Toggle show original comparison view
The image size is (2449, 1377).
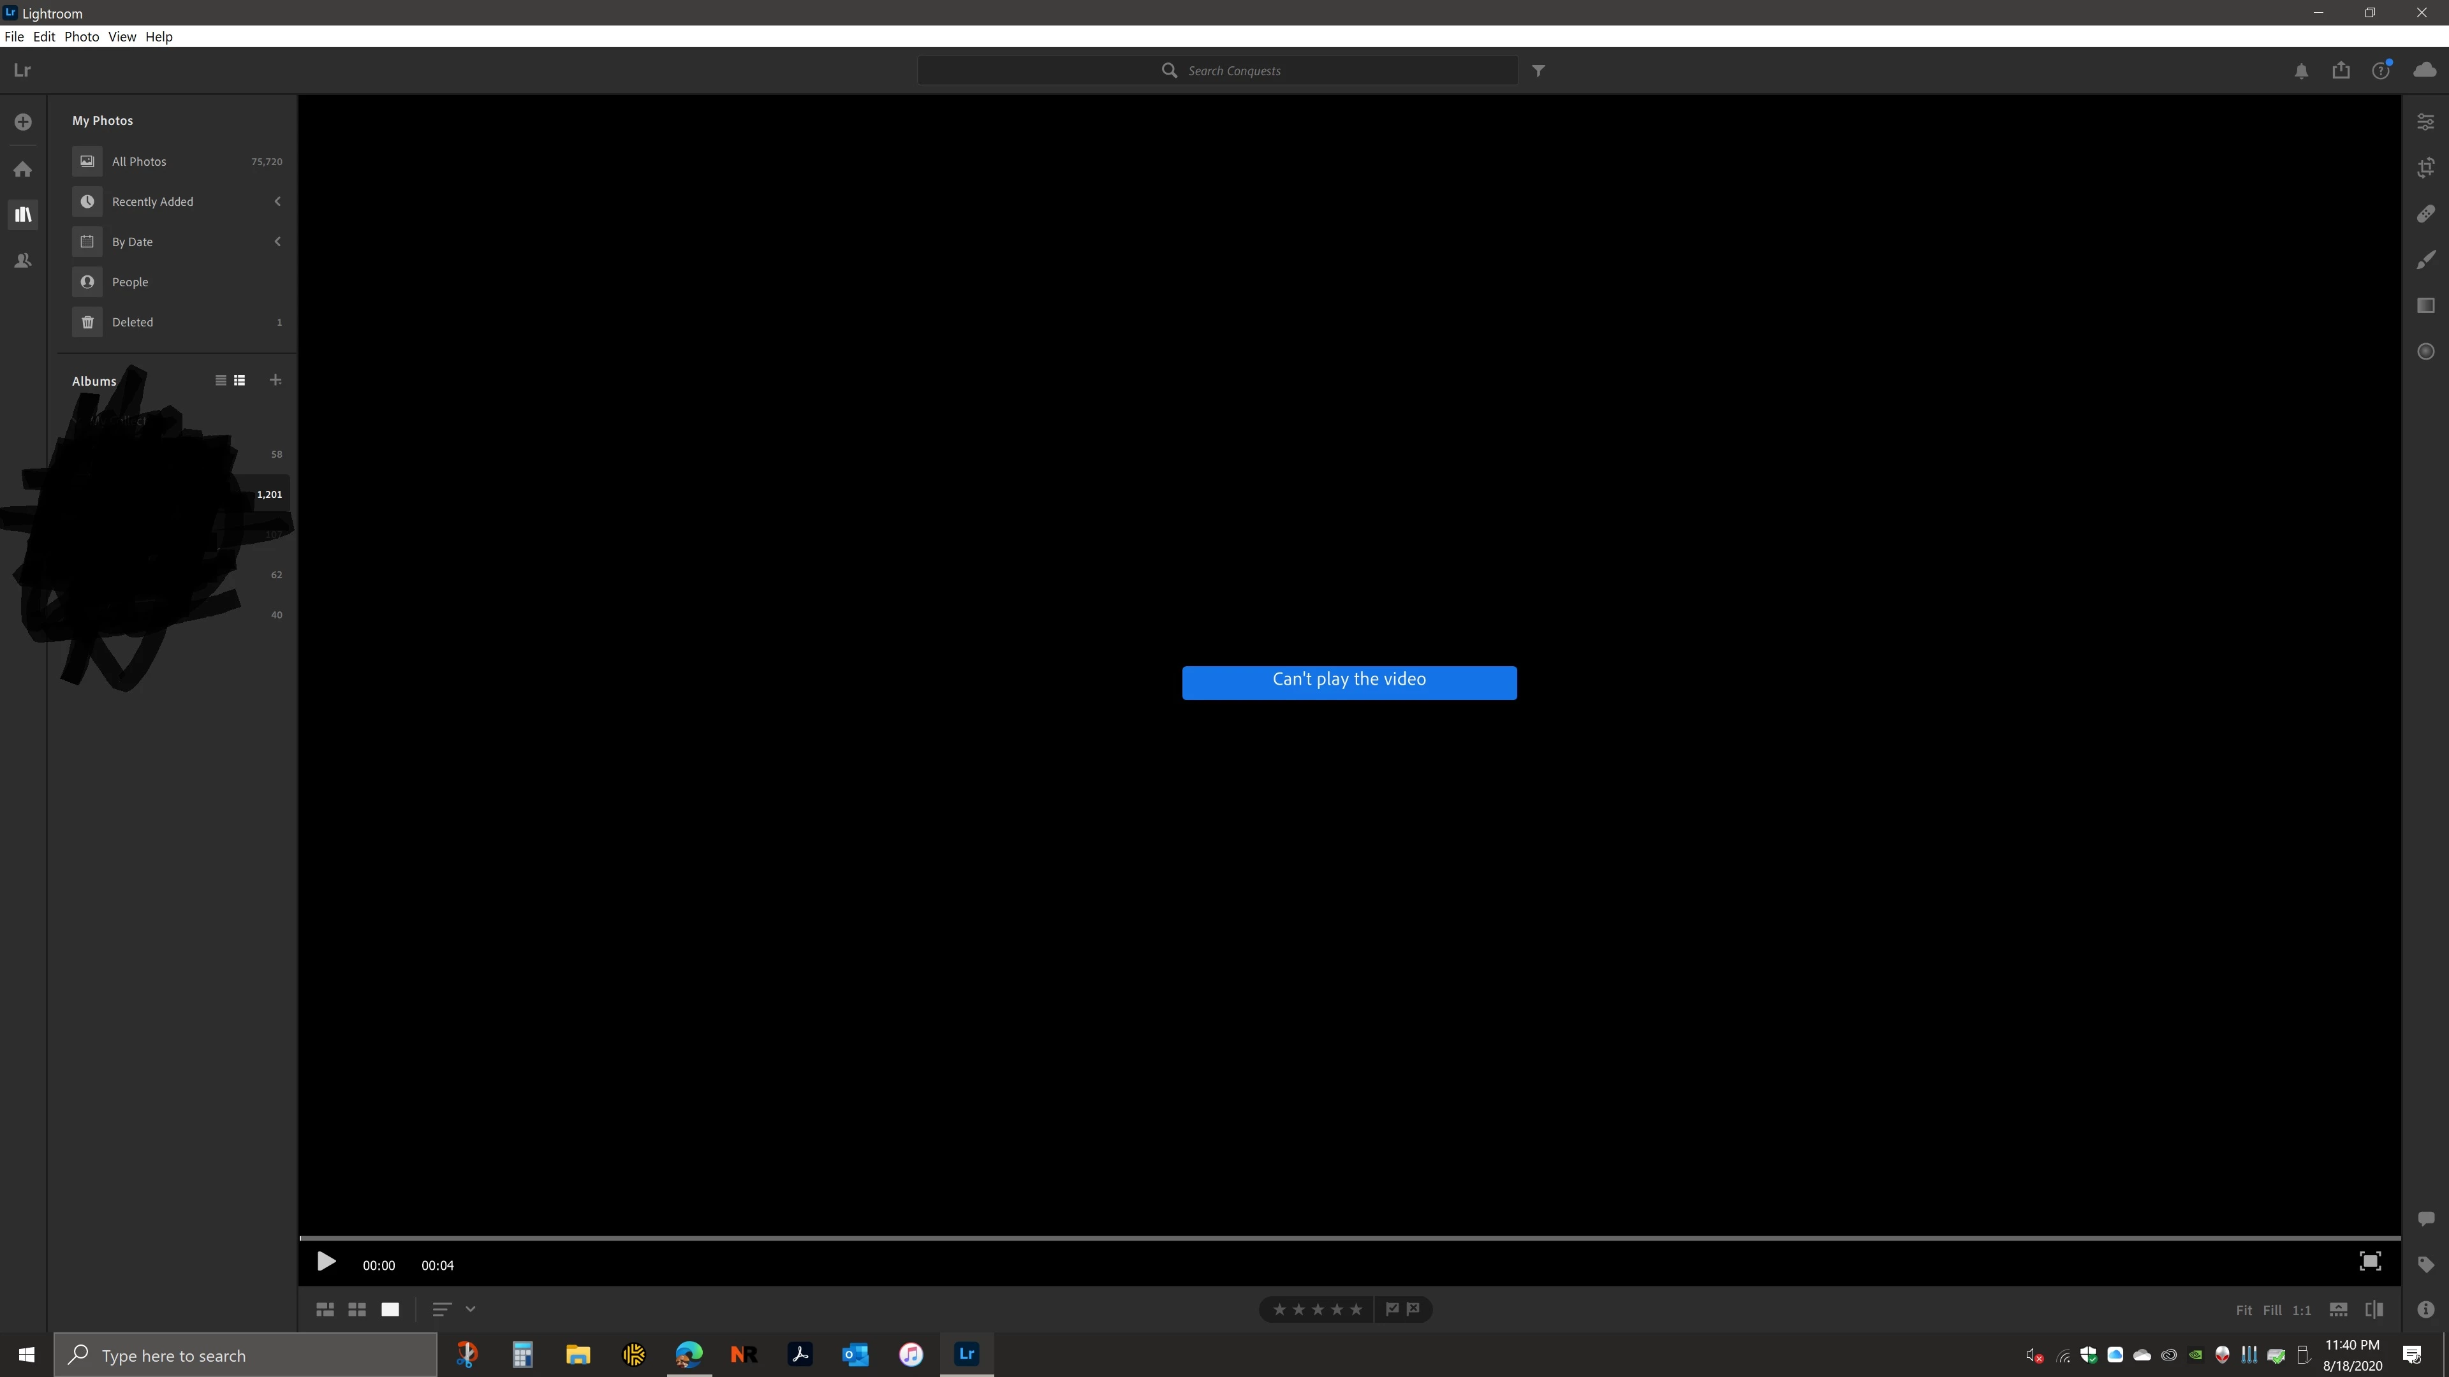click(x=2373, y=1309)
